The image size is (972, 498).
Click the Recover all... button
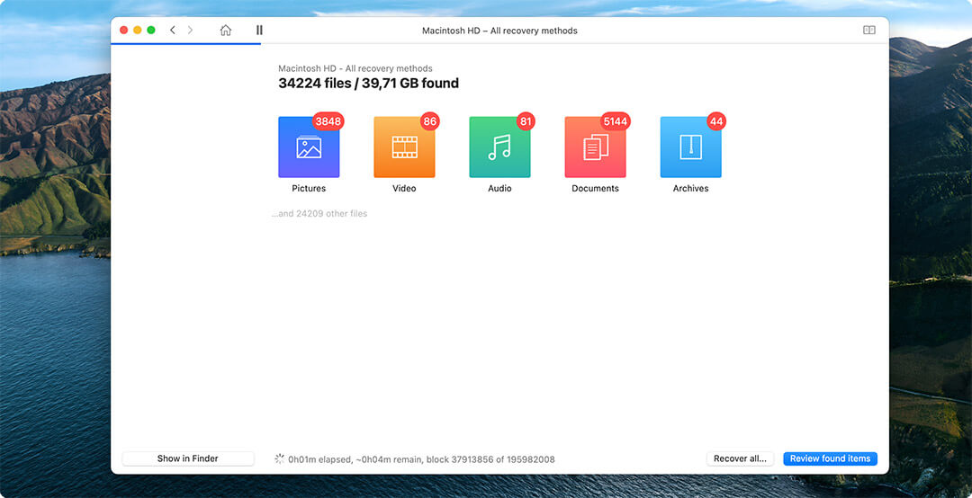pos(740,459)
